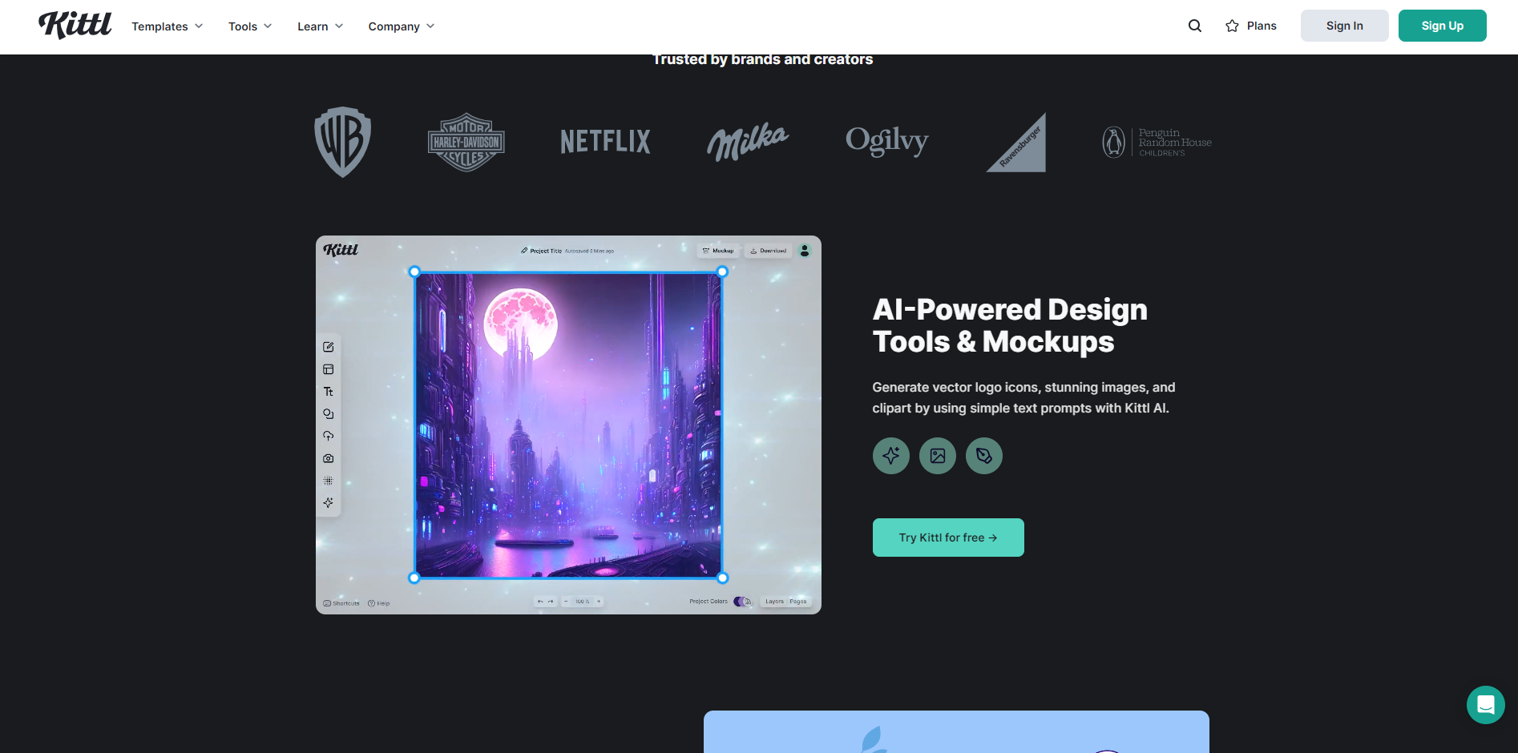The width and height of the screenshot is (1518, 753).
Task: Open the Company menu
Action: [x=401, y=26]
